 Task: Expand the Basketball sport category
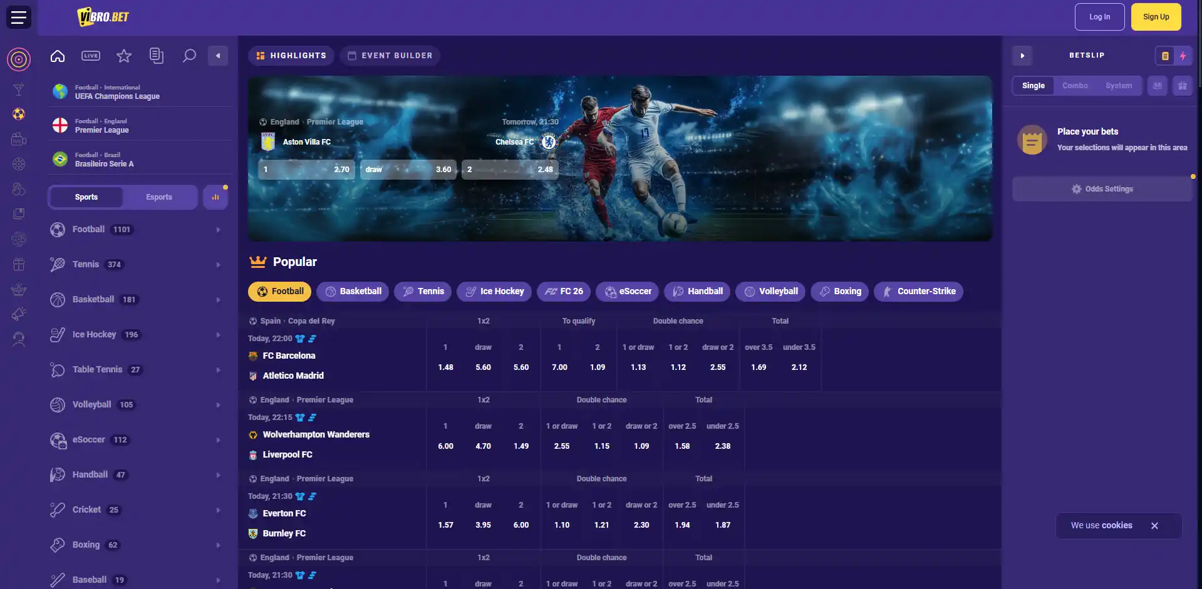click(137, 300)
